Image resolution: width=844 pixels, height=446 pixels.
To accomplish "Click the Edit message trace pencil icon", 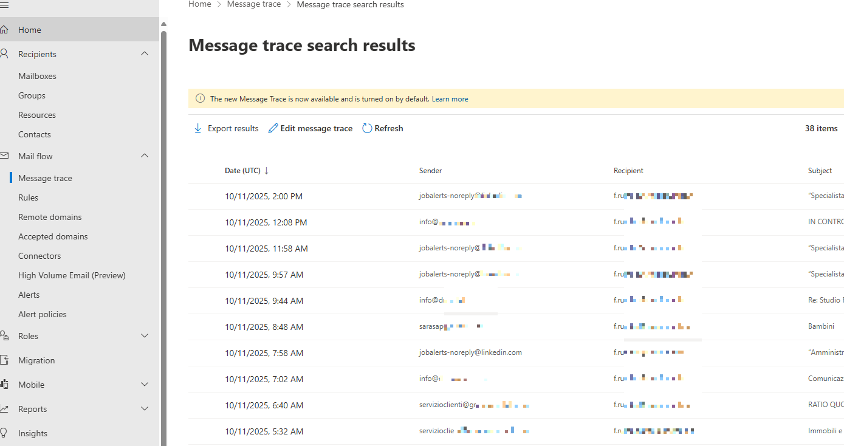I will point(273,129).
